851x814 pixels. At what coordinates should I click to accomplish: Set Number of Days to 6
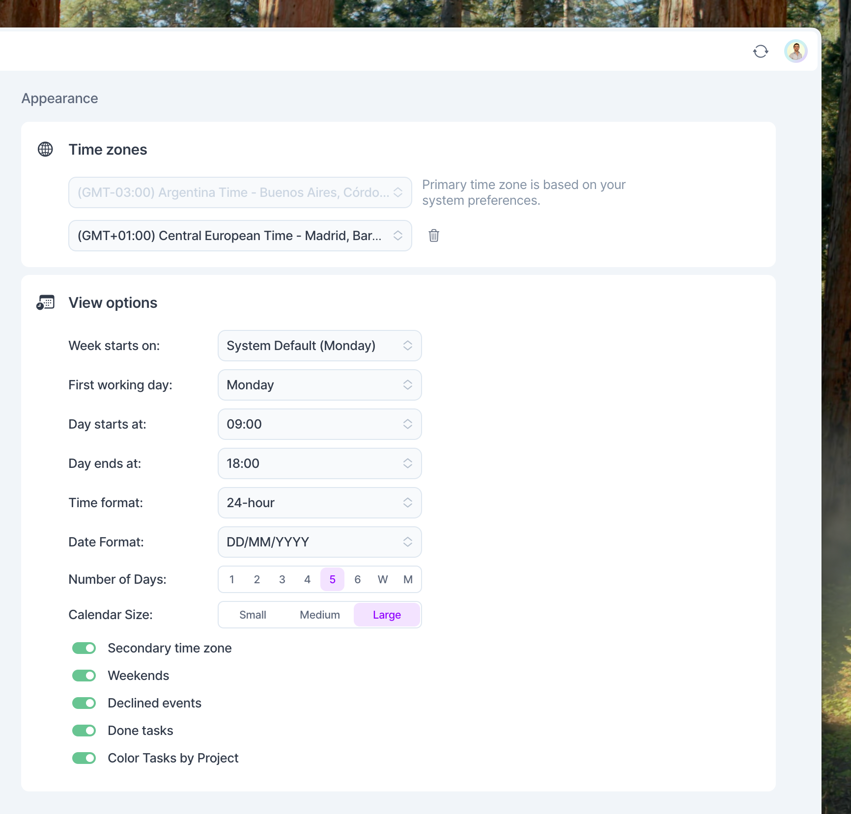point(358,579)
